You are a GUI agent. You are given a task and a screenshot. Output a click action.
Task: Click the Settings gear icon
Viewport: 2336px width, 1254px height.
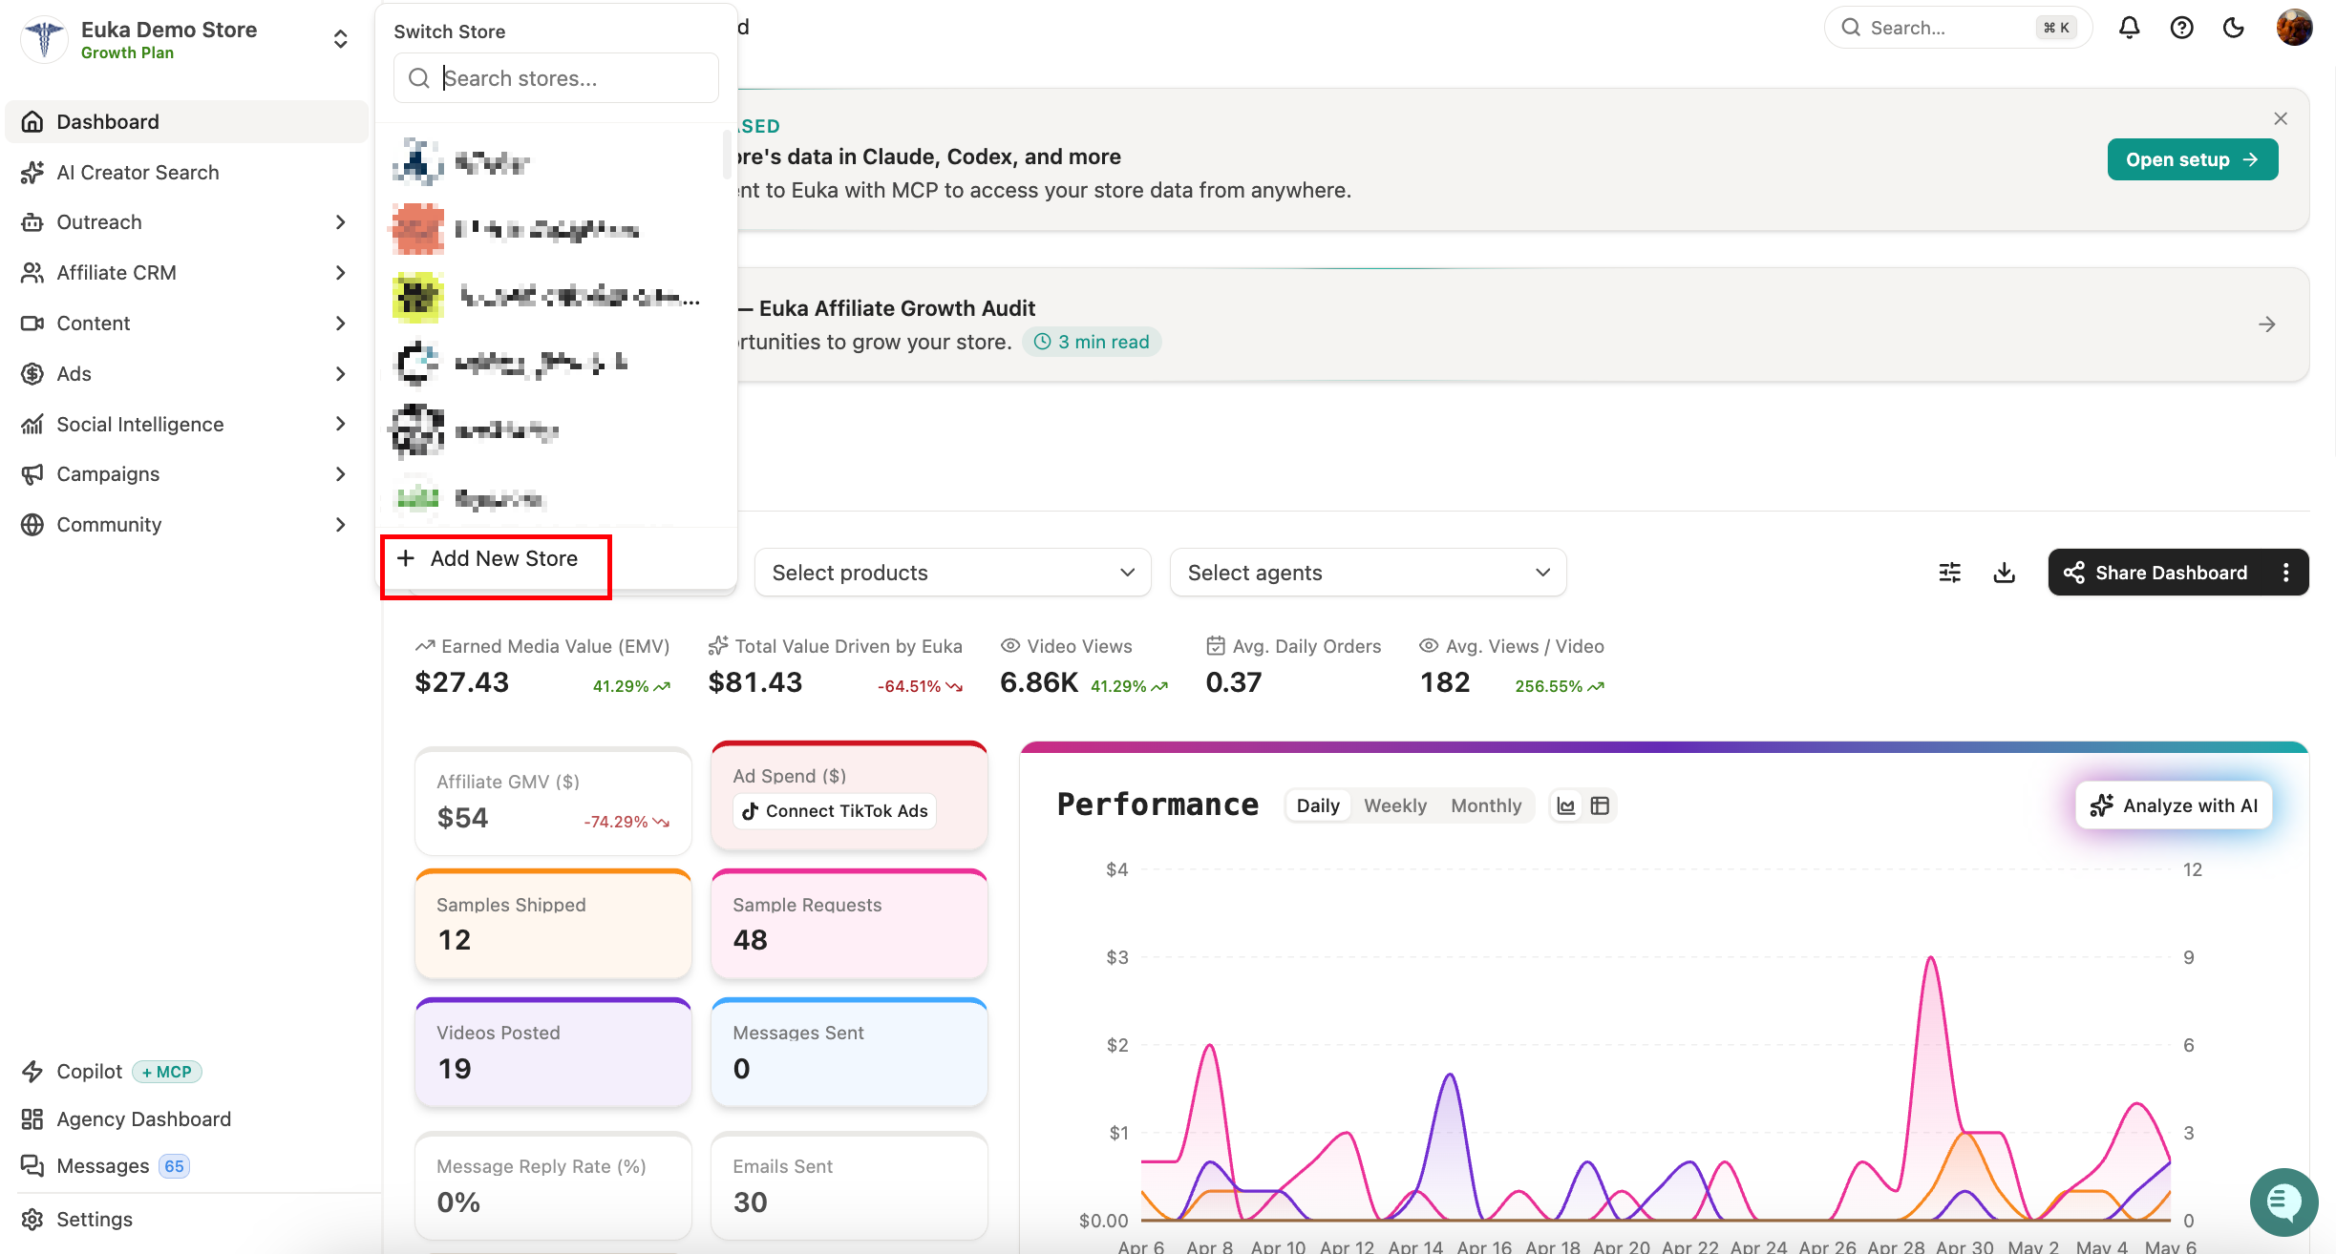click(32, 1220)
